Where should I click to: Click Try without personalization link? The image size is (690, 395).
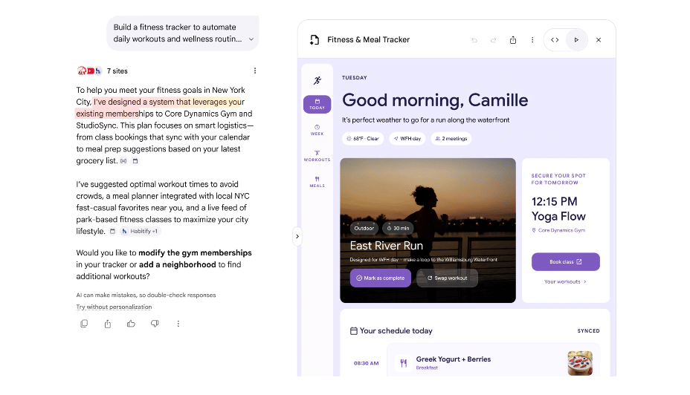tap(114, 307)
